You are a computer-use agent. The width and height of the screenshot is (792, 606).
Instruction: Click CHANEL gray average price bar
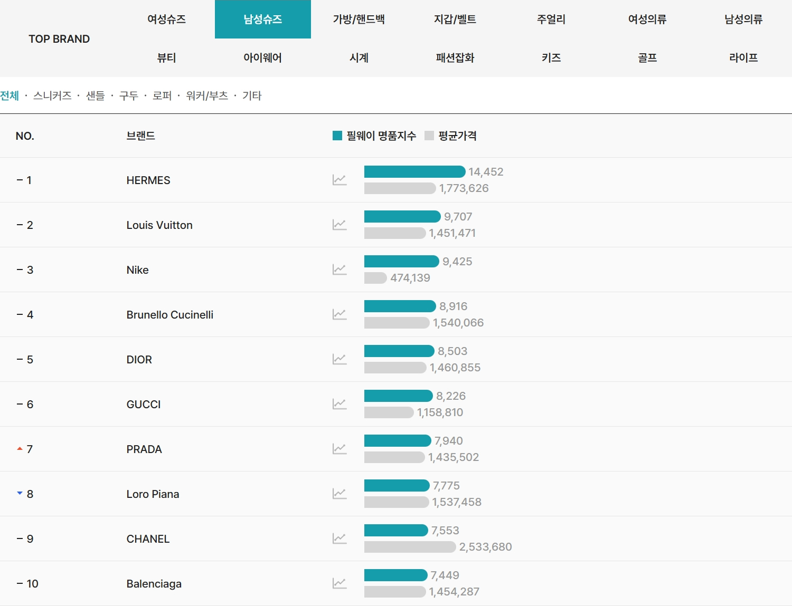[410, 546]
